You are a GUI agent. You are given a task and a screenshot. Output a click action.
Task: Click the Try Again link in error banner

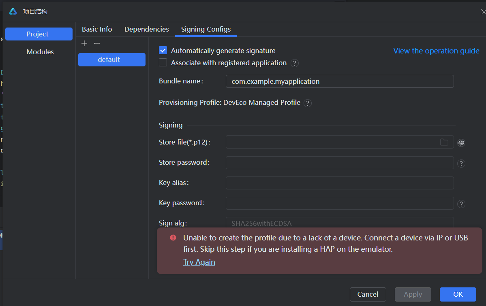(x=199, y=262)
